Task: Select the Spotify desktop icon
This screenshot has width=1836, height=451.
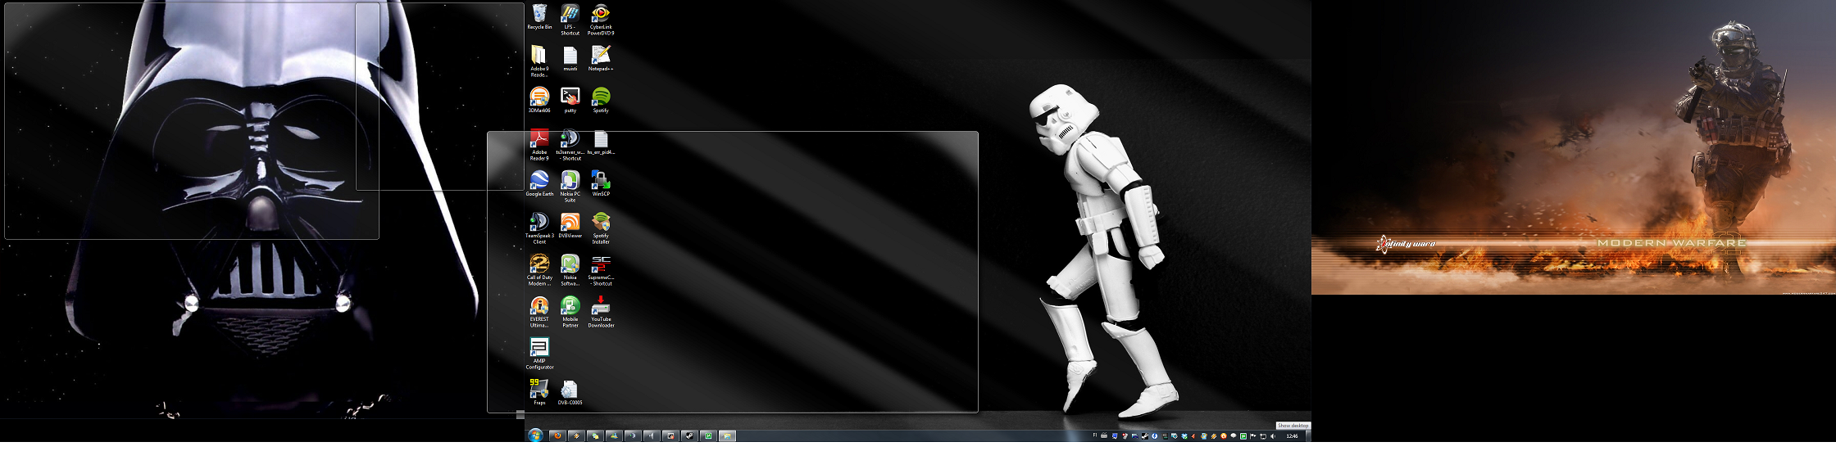Action: [x=601, y=97]
